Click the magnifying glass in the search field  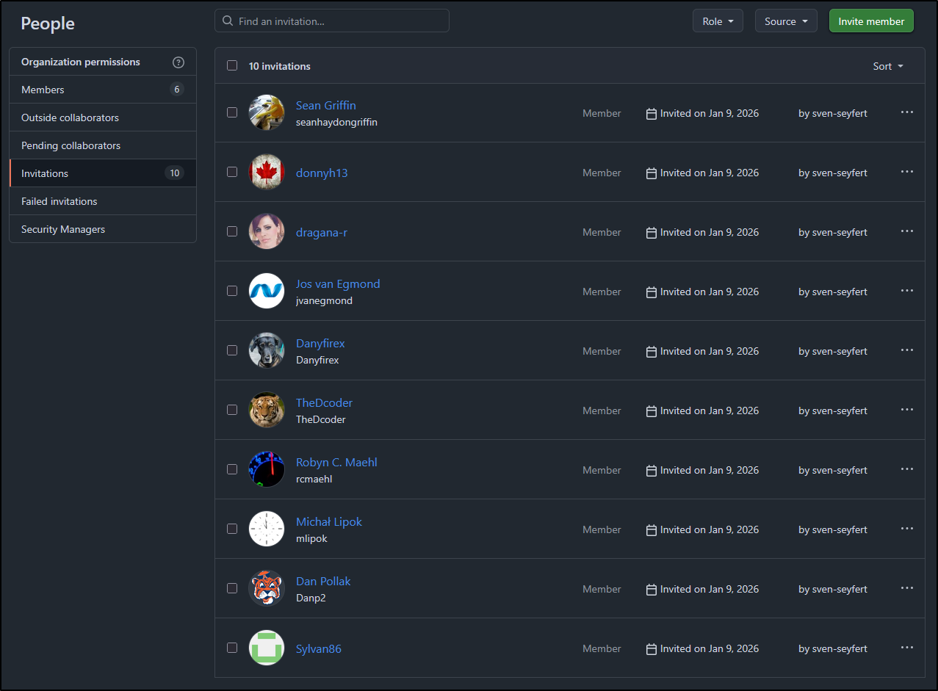click(227, 20)
